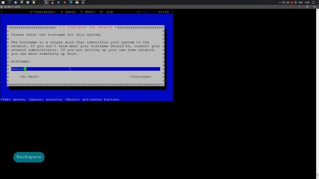Viewport: 319px width, 179px height.
Task: Switch to the 1*installer screen tab
Action: pos(42,12)
